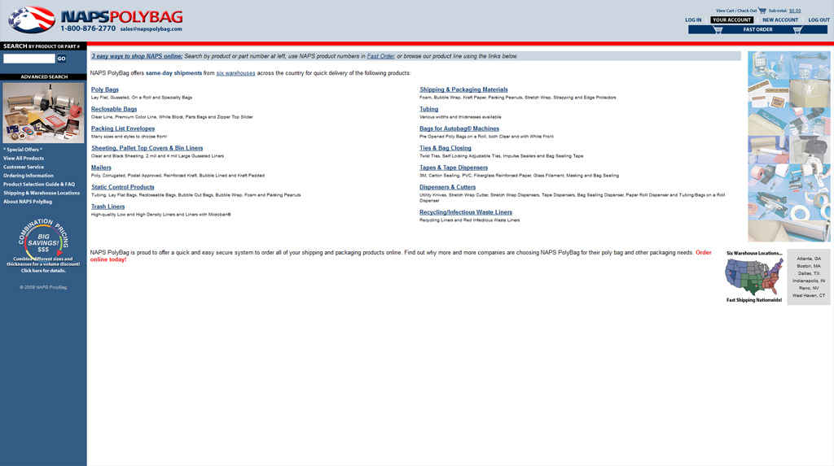Image resolution: width=834 pixels, height=466 pixels.
Task: Open Ordering Information page
Action: (29, 176)
